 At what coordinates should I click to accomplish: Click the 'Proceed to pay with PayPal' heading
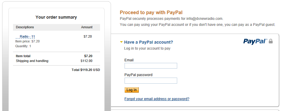coord(151,12)
